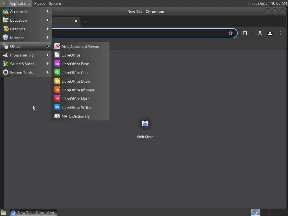Open the Chromium profile avatar

point(270,33)
